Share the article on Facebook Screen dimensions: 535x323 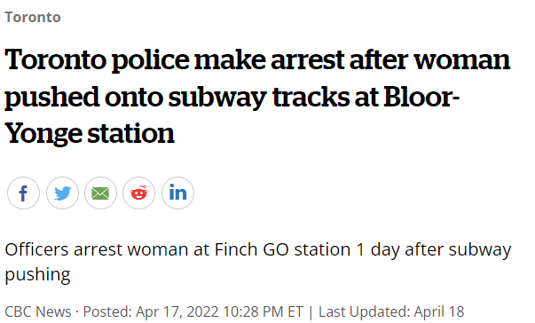point(23,193)
